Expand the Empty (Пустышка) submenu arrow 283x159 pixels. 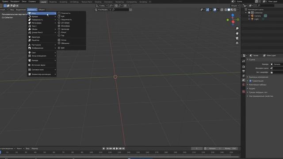[55, 45]
